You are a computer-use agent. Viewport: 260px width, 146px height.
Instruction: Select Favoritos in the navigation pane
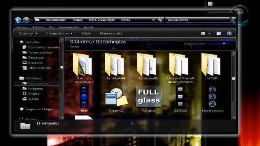30,42
